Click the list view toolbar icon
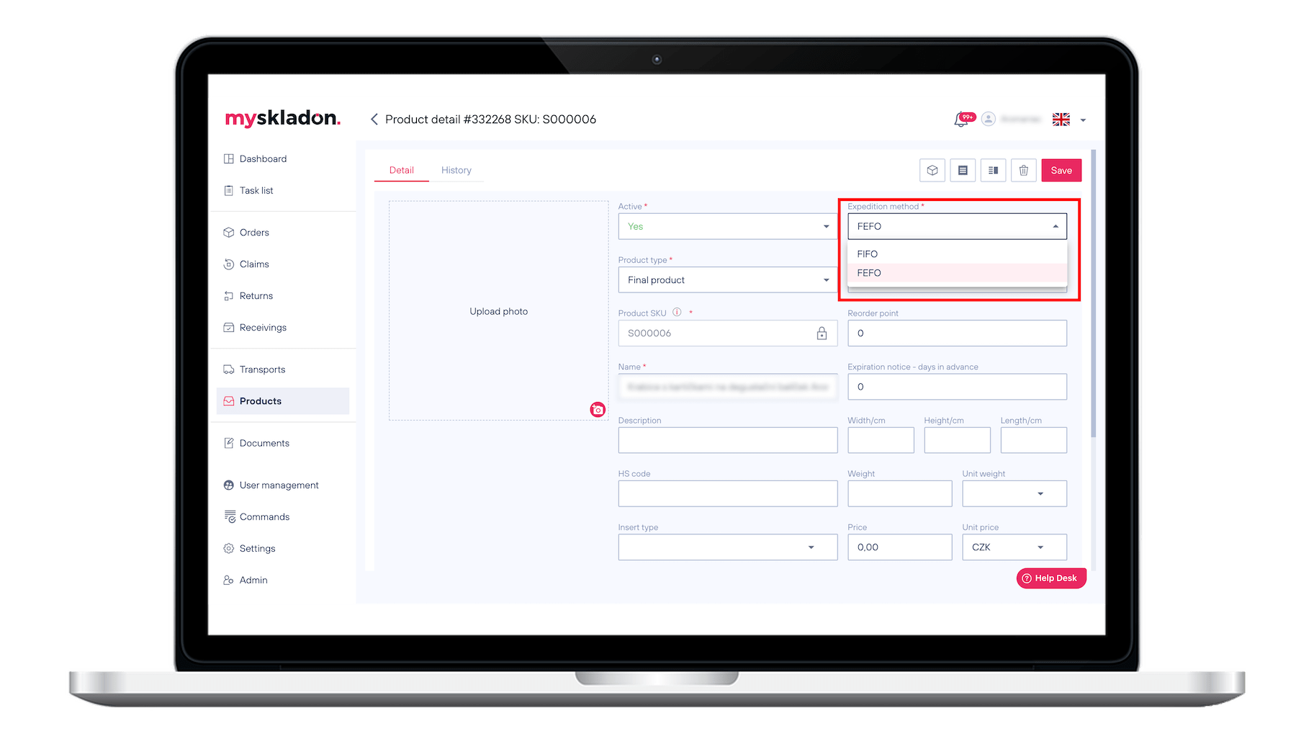The height and width of the screenshot is (739, 1296). click(x=963, y=170)
